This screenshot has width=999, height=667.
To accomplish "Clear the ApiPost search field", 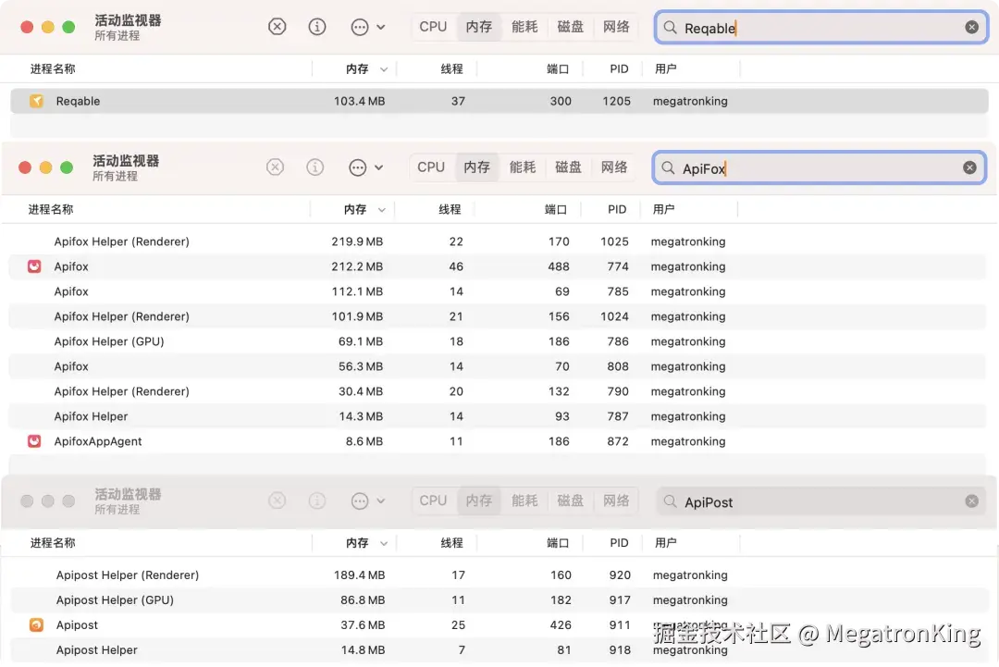I will [x=971, y=501].
